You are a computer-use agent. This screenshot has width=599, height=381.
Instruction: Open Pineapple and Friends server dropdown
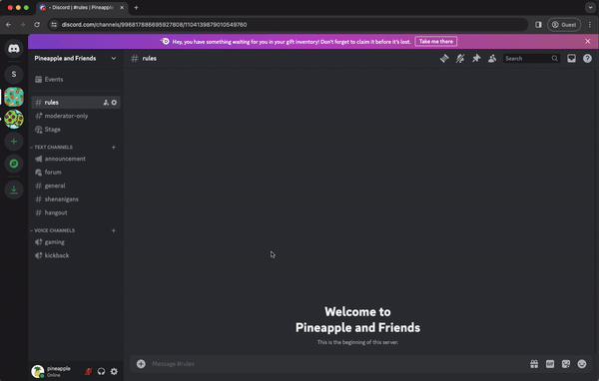[75, 59]
